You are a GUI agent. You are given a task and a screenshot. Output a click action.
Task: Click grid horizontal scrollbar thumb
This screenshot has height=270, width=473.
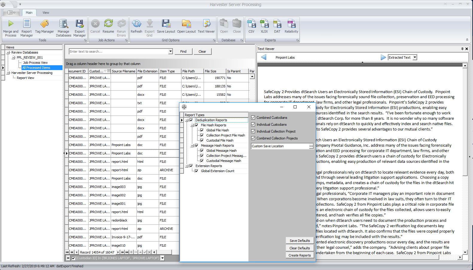pyautogui.click(x=164, y=252)
